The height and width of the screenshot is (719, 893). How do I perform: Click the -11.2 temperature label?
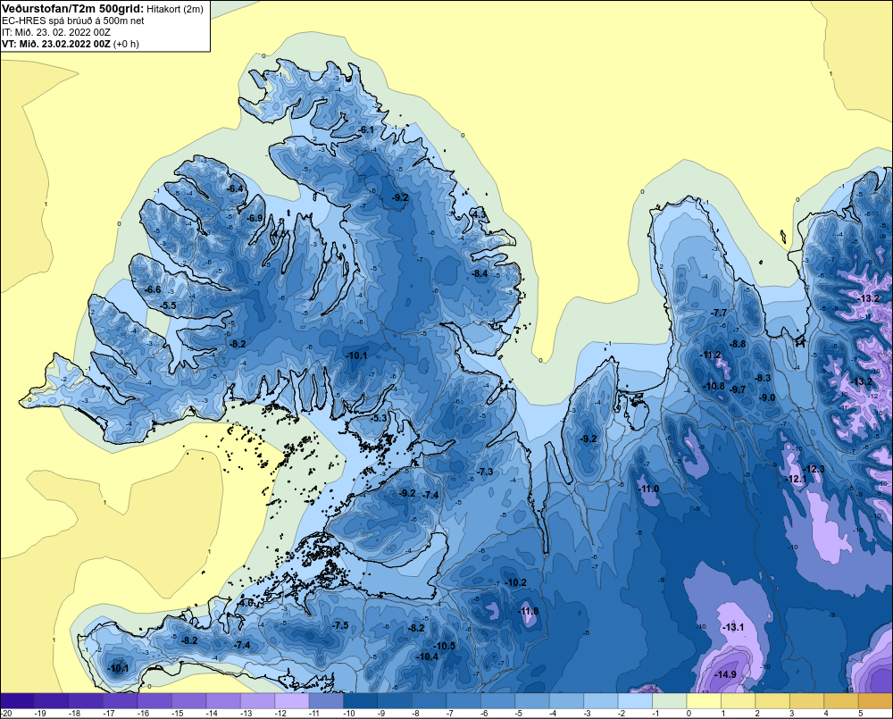pyautogui.click(x=711, y=355)
